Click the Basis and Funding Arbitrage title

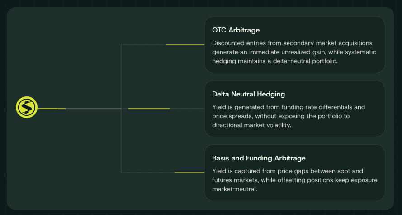coord(259,158)
